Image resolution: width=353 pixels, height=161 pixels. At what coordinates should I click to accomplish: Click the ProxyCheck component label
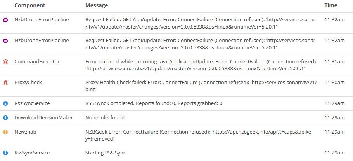28,82
